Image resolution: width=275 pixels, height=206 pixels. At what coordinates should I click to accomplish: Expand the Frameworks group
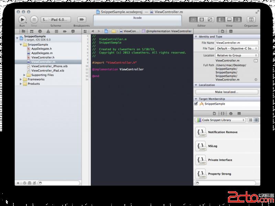(21, 79)
